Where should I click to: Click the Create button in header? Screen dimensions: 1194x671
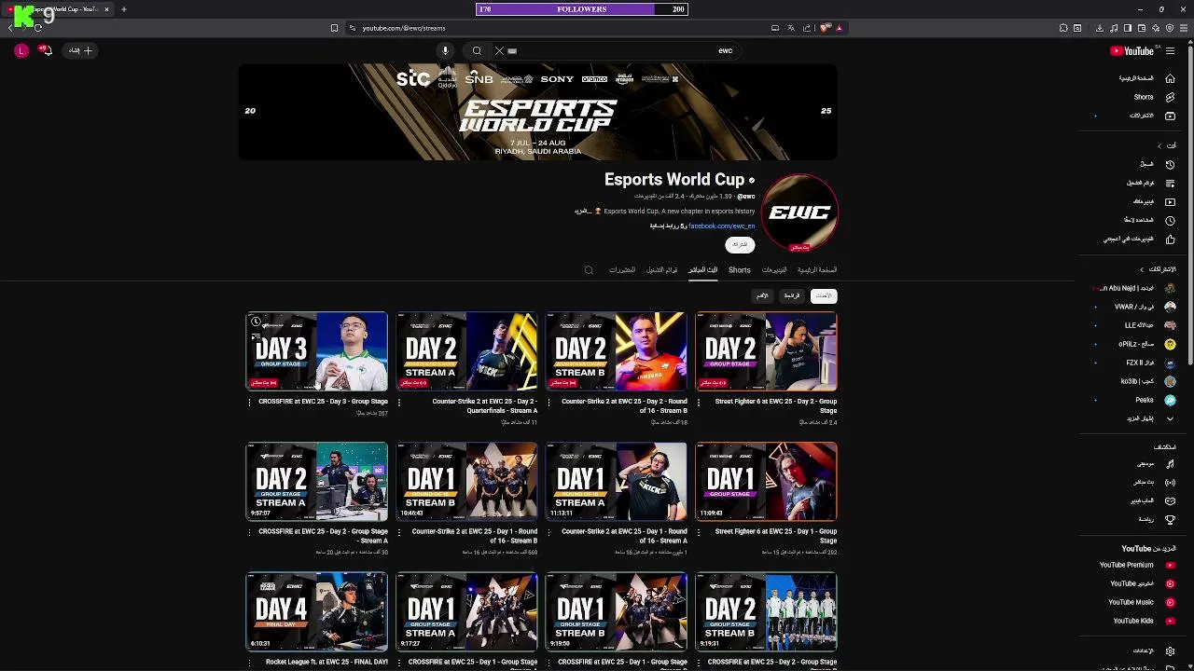click(80, 50)
